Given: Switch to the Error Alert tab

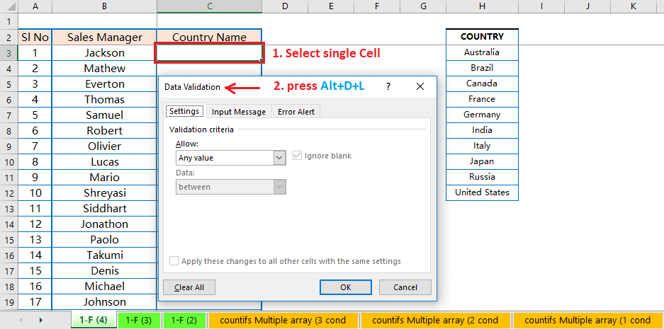Looking at the screenshot, I should (x=296, y=112).
